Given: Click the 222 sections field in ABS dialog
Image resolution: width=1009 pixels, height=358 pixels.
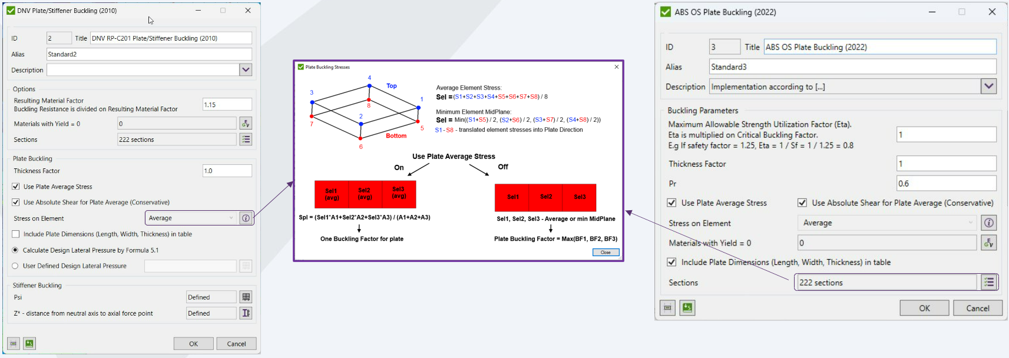Looking at the screenshot, I should [887, 283].
